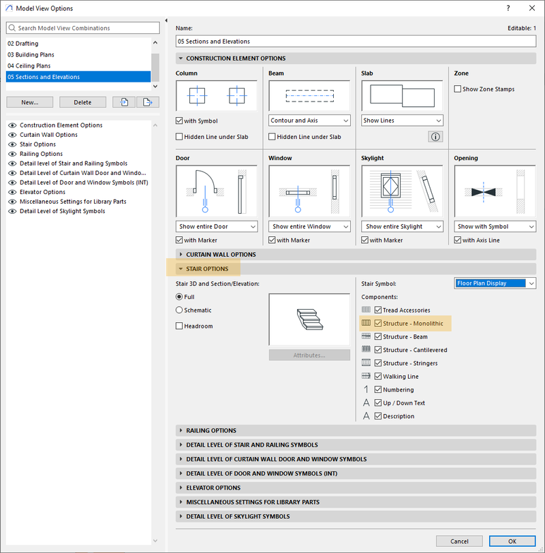
Task: Click the Search Model View Combinations field
Action: pos(83,28)
